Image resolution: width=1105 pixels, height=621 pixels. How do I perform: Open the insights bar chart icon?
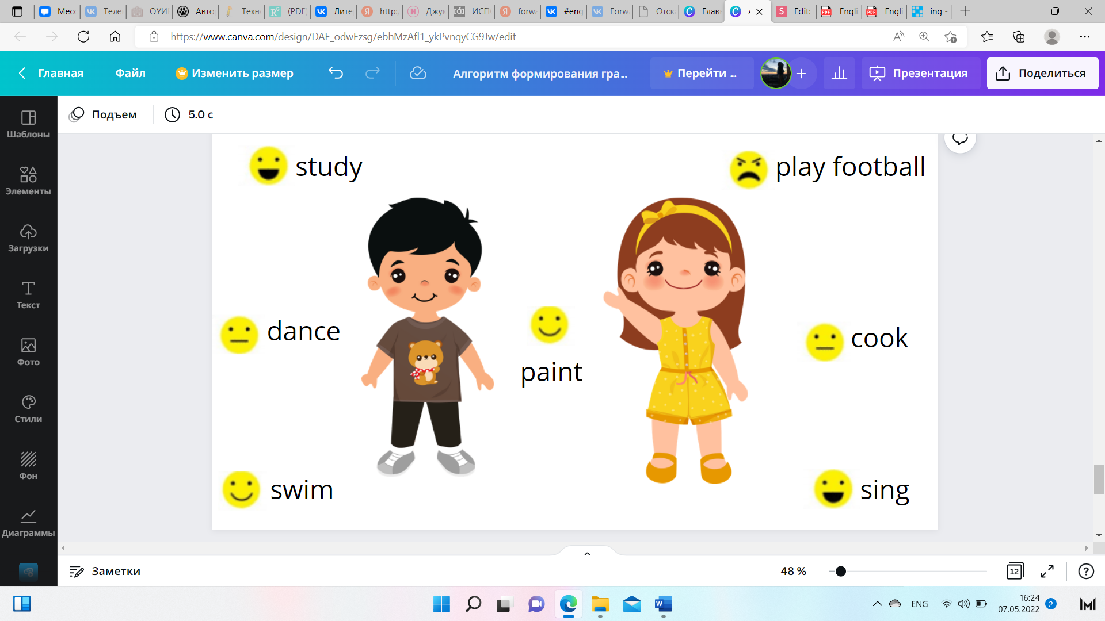839,73
